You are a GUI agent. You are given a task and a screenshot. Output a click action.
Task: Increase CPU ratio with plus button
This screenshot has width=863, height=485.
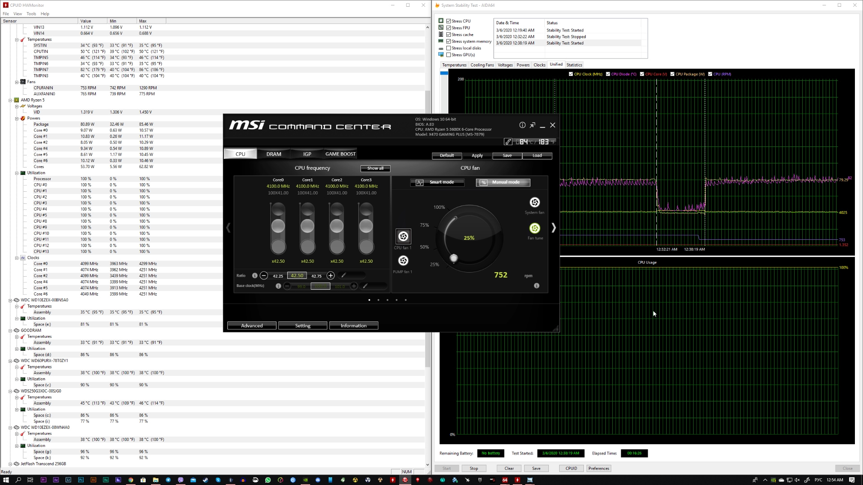click(x=330, y=275)
